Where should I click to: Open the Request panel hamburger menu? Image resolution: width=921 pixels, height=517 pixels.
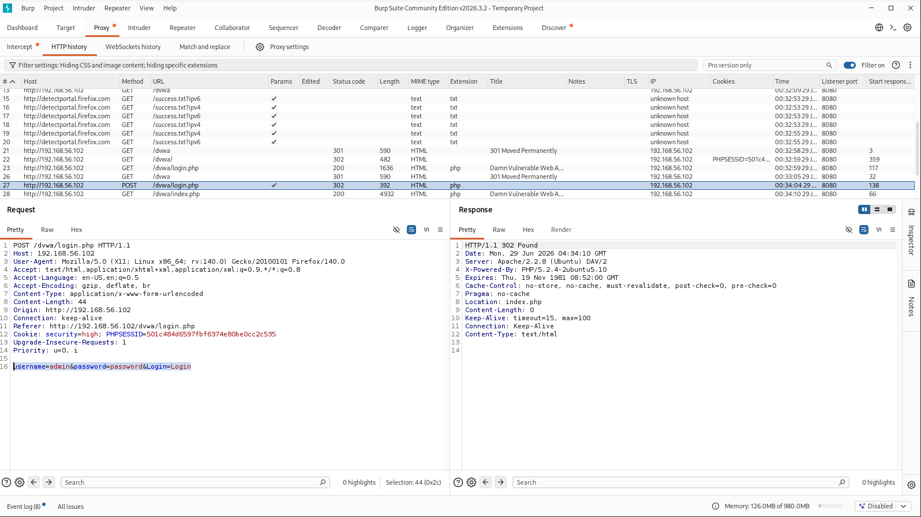440,230
